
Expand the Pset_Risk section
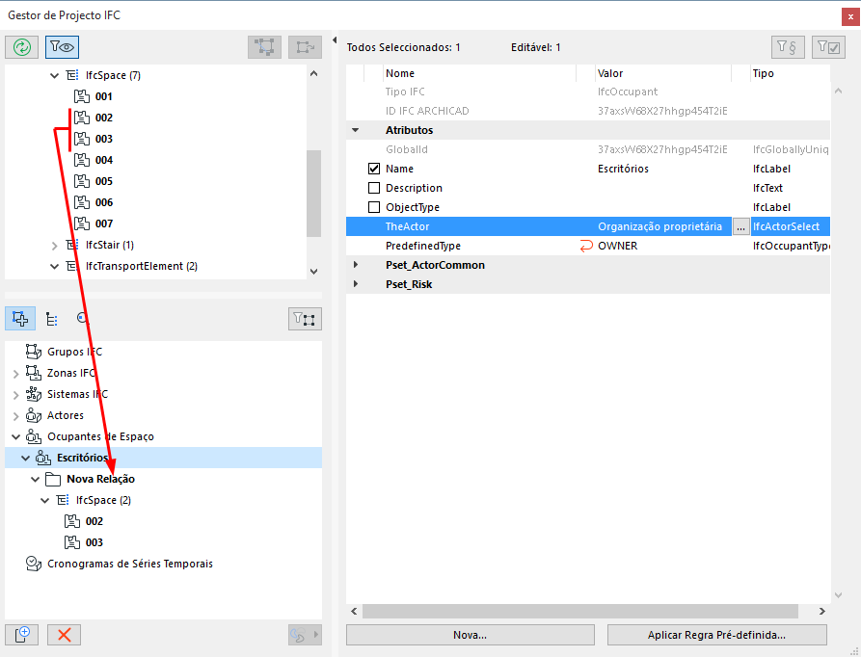coord(355,284)
